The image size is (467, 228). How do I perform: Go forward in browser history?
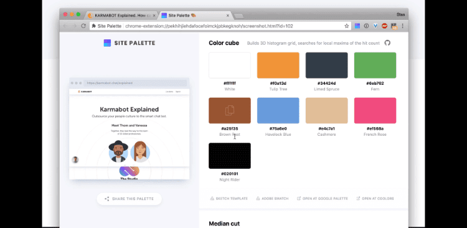click(74, 26)
